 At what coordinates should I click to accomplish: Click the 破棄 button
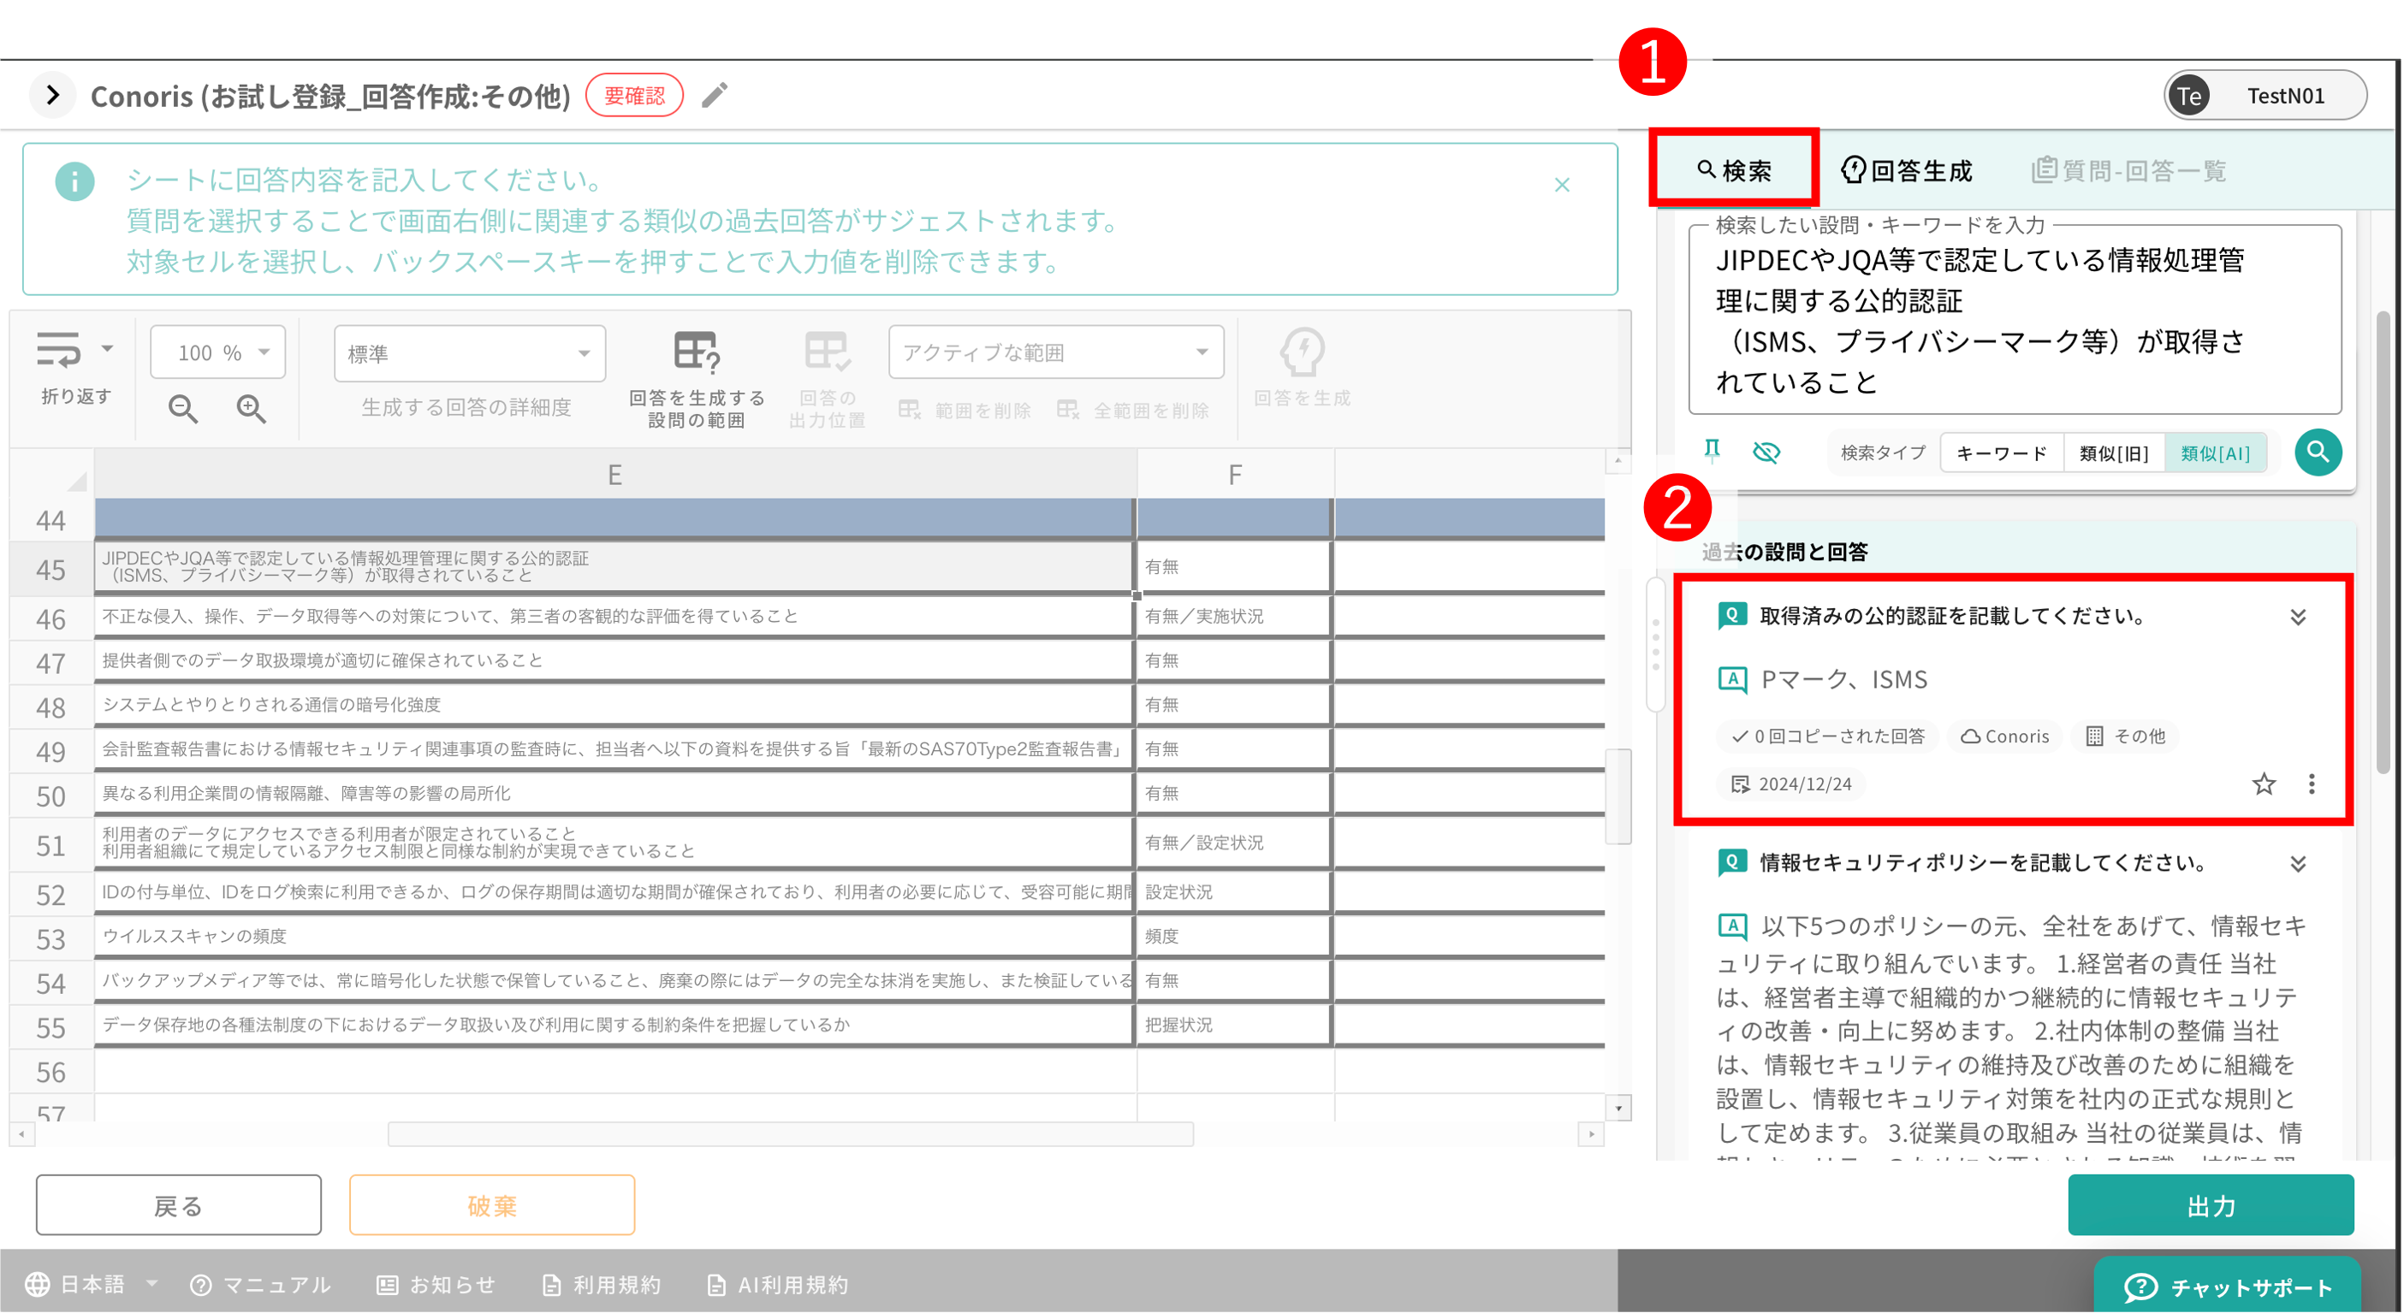click(x=492, y=1206)
